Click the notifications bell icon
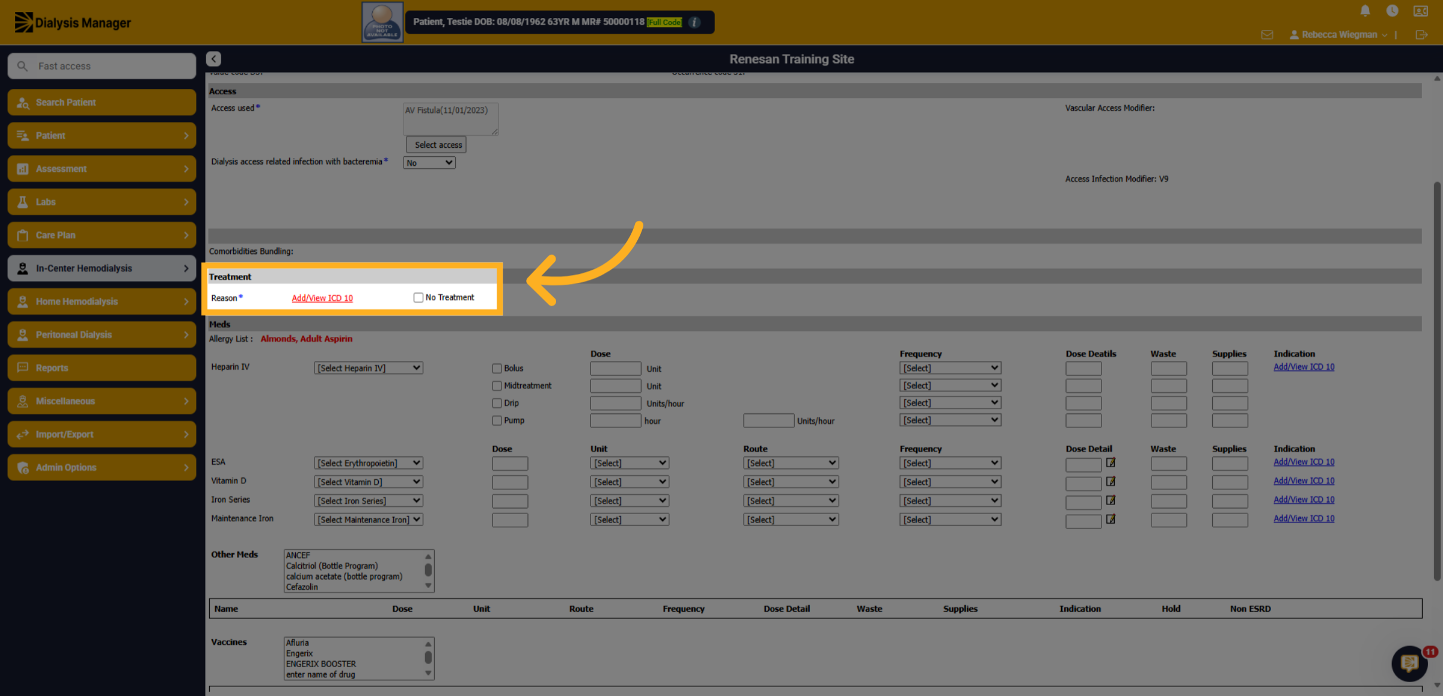 point(1365,11)
